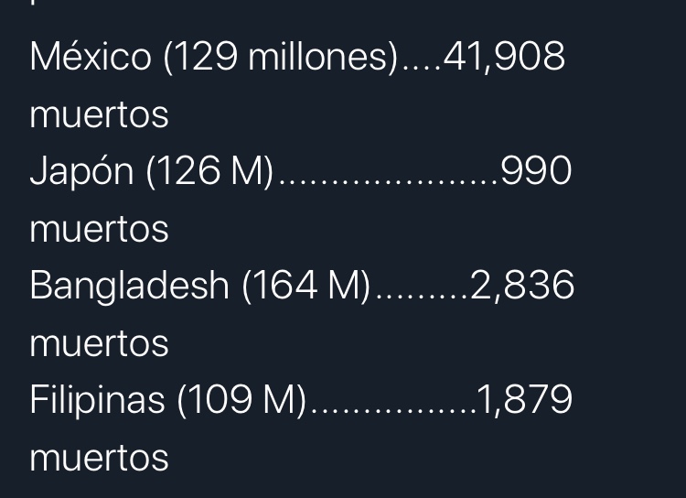Click the word México
This screenshot has width=686, height=498.
pos(91,57)
